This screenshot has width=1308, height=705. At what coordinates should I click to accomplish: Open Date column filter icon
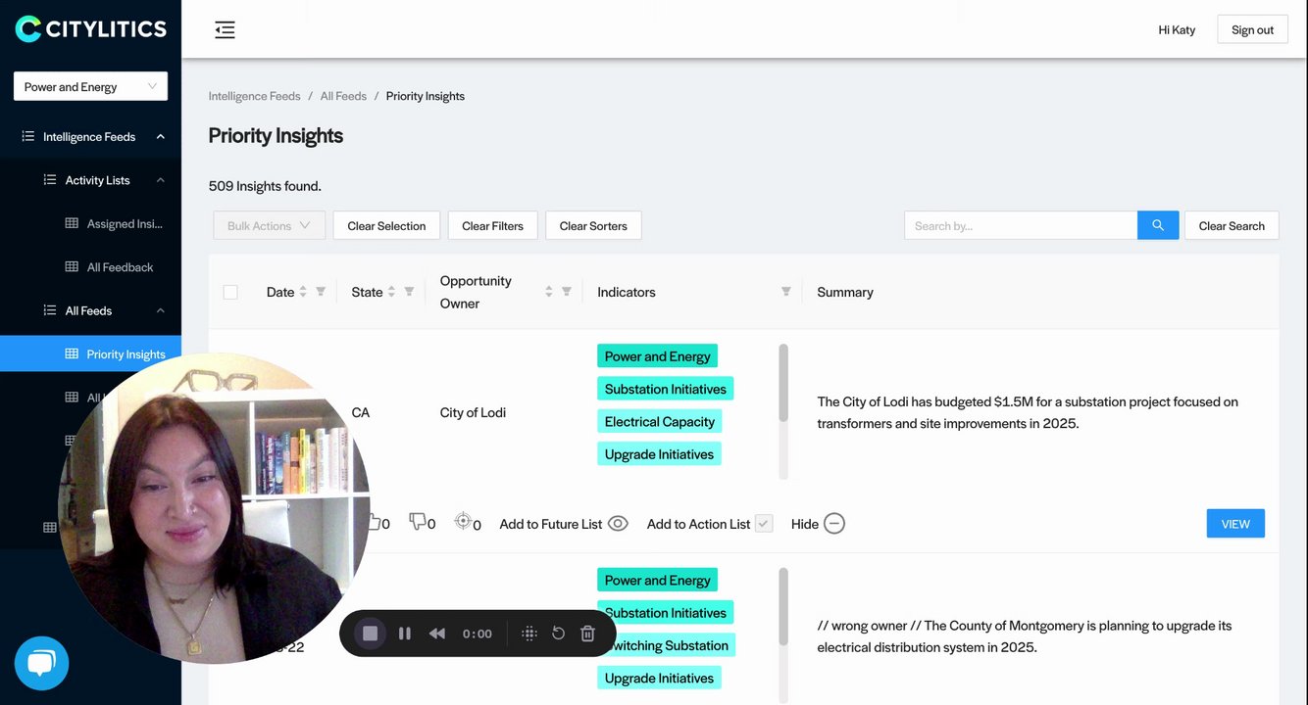click(x=321, y=292)
